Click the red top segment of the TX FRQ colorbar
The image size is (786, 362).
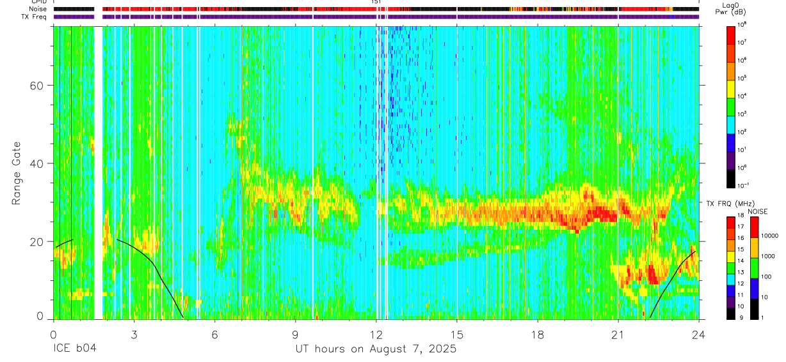tap(730, 223)
